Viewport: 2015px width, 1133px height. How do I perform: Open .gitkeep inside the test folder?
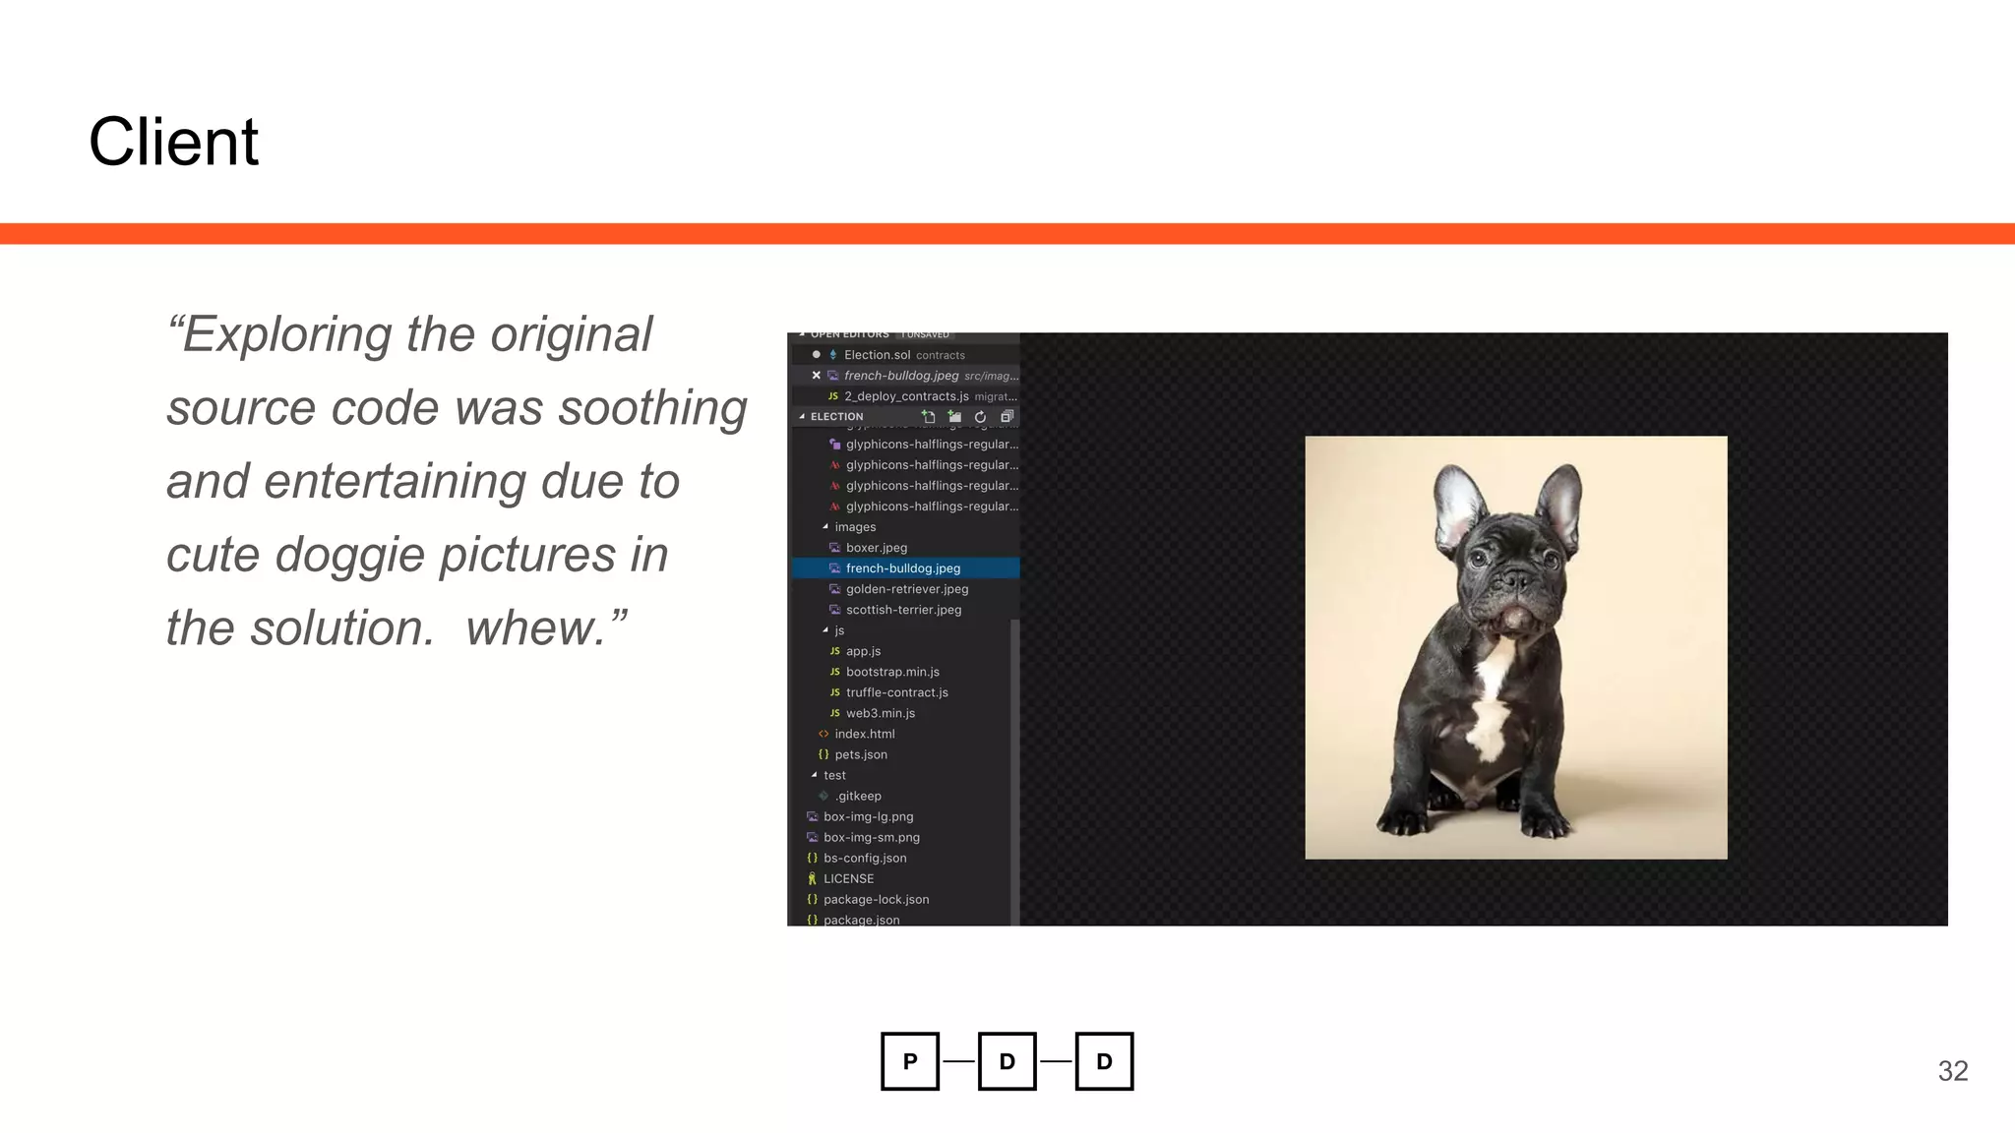click(901, 796)
